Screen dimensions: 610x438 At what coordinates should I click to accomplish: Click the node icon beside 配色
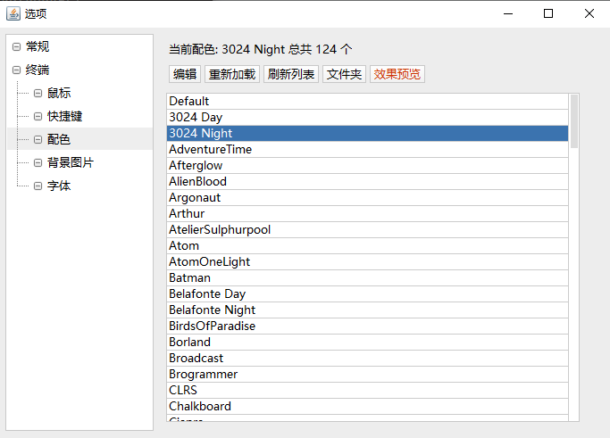(38, 139)
